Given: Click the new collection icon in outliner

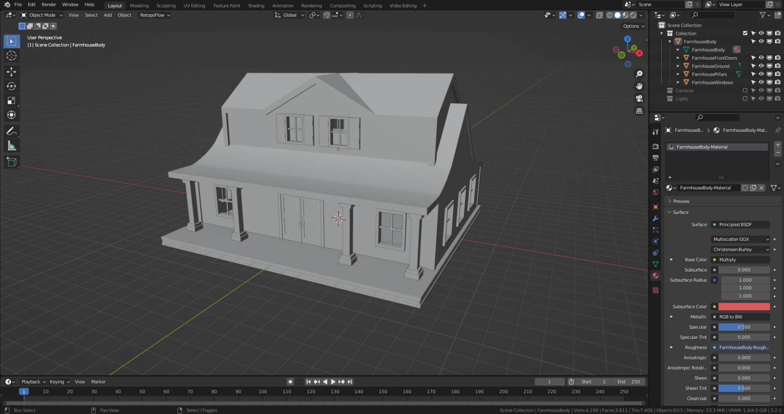Looking at the screenshot, I should tap(778, 15).
